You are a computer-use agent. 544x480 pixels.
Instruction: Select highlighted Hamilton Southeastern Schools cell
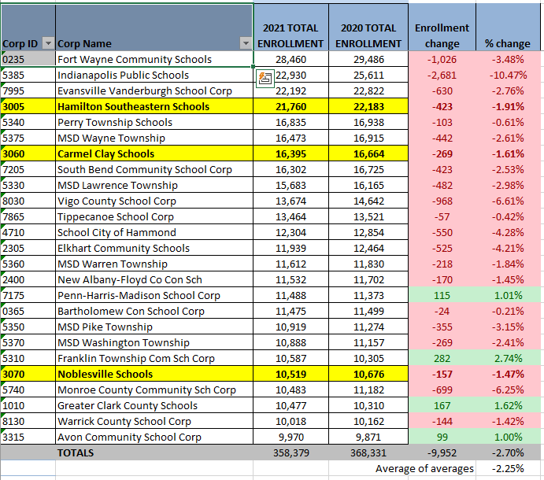154,106
